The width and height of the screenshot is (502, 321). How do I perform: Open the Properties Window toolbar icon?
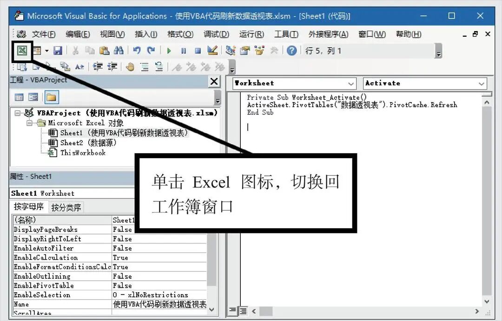coord(245,51)
